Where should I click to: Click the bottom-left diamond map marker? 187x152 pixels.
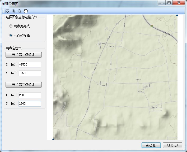click(53, 139)
